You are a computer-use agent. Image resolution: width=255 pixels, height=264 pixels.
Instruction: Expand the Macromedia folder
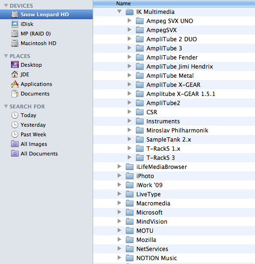click(119, 203)
